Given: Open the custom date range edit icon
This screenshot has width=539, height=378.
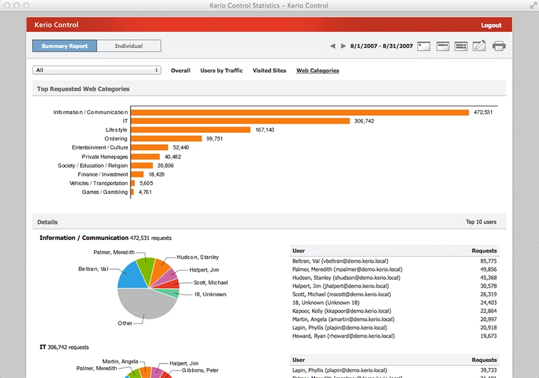Looking at the screenshot, I should [x=479, y=46].
